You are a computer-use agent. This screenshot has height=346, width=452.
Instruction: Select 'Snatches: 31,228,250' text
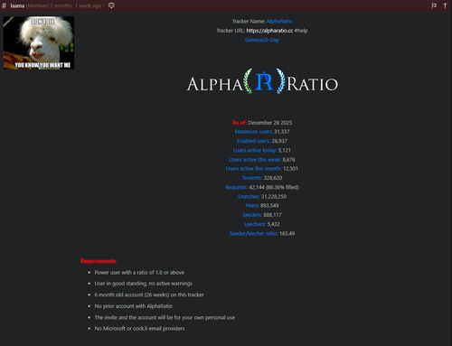click(262, 197)
